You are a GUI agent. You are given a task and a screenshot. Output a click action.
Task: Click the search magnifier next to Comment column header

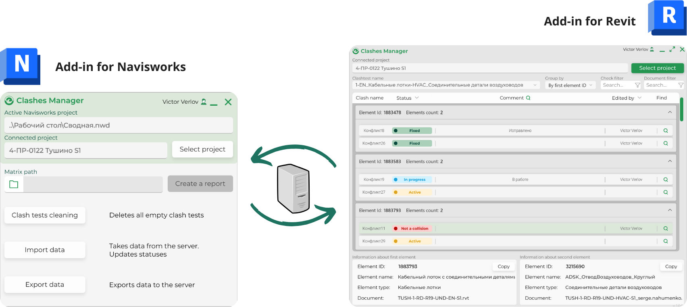[528, 98]
